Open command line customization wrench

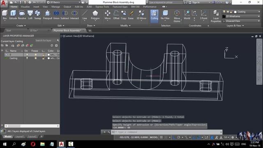tap(108, 132)
